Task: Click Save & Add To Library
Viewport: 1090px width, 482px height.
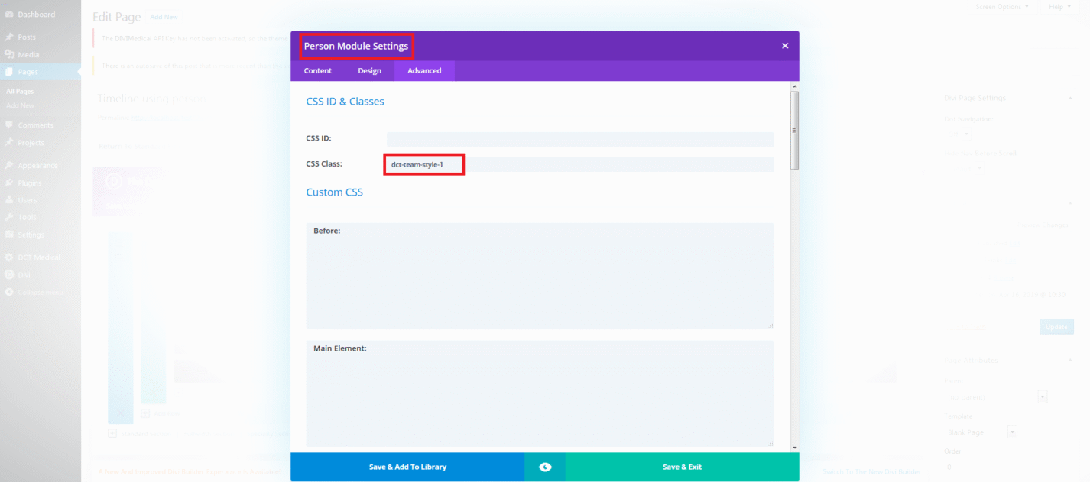Action: tap(408, 466)
